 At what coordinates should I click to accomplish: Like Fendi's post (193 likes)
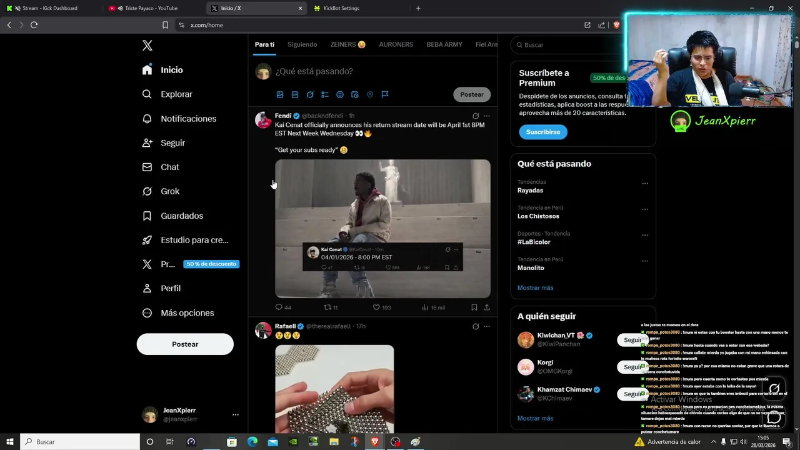(382, 307)
